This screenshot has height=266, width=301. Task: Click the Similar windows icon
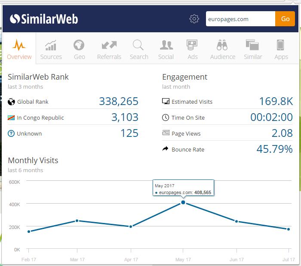[x=252, y=45]
